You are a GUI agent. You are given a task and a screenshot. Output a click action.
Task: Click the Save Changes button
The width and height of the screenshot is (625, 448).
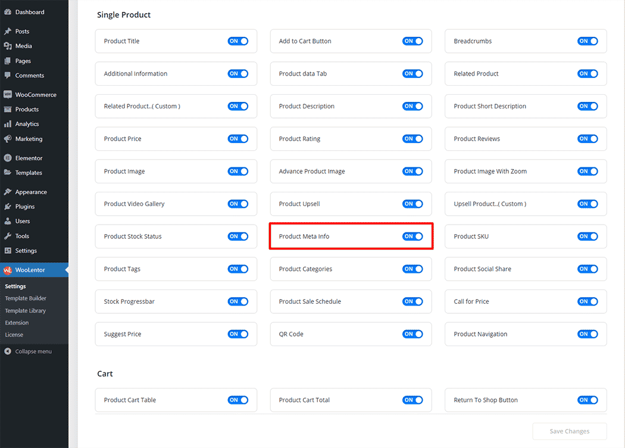[570, 431]
